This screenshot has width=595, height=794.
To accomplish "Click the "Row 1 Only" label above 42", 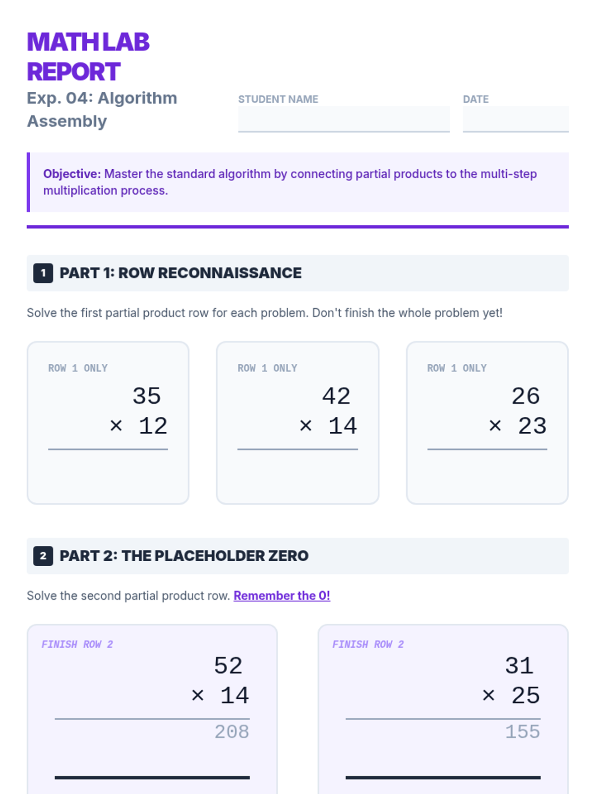I will click(x=267, y=368).
